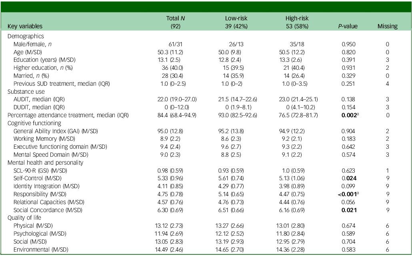Select the 'Demographics' section label
The width and height of the screenshot is (412, 256).
pos(26,36)
